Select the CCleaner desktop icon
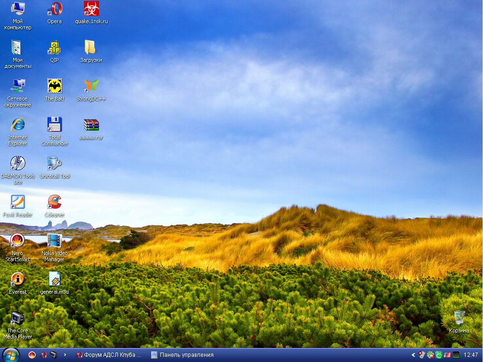 pyautogui.click(x=54, y=202)
